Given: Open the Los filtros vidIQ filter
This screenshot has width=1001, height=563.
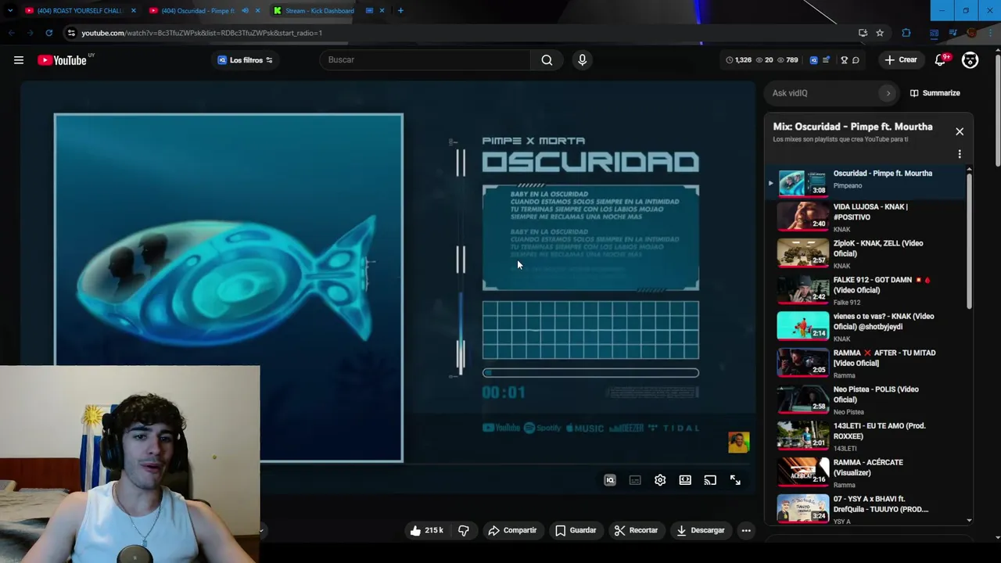Looking at the screenshot, I should pos(245,60).
